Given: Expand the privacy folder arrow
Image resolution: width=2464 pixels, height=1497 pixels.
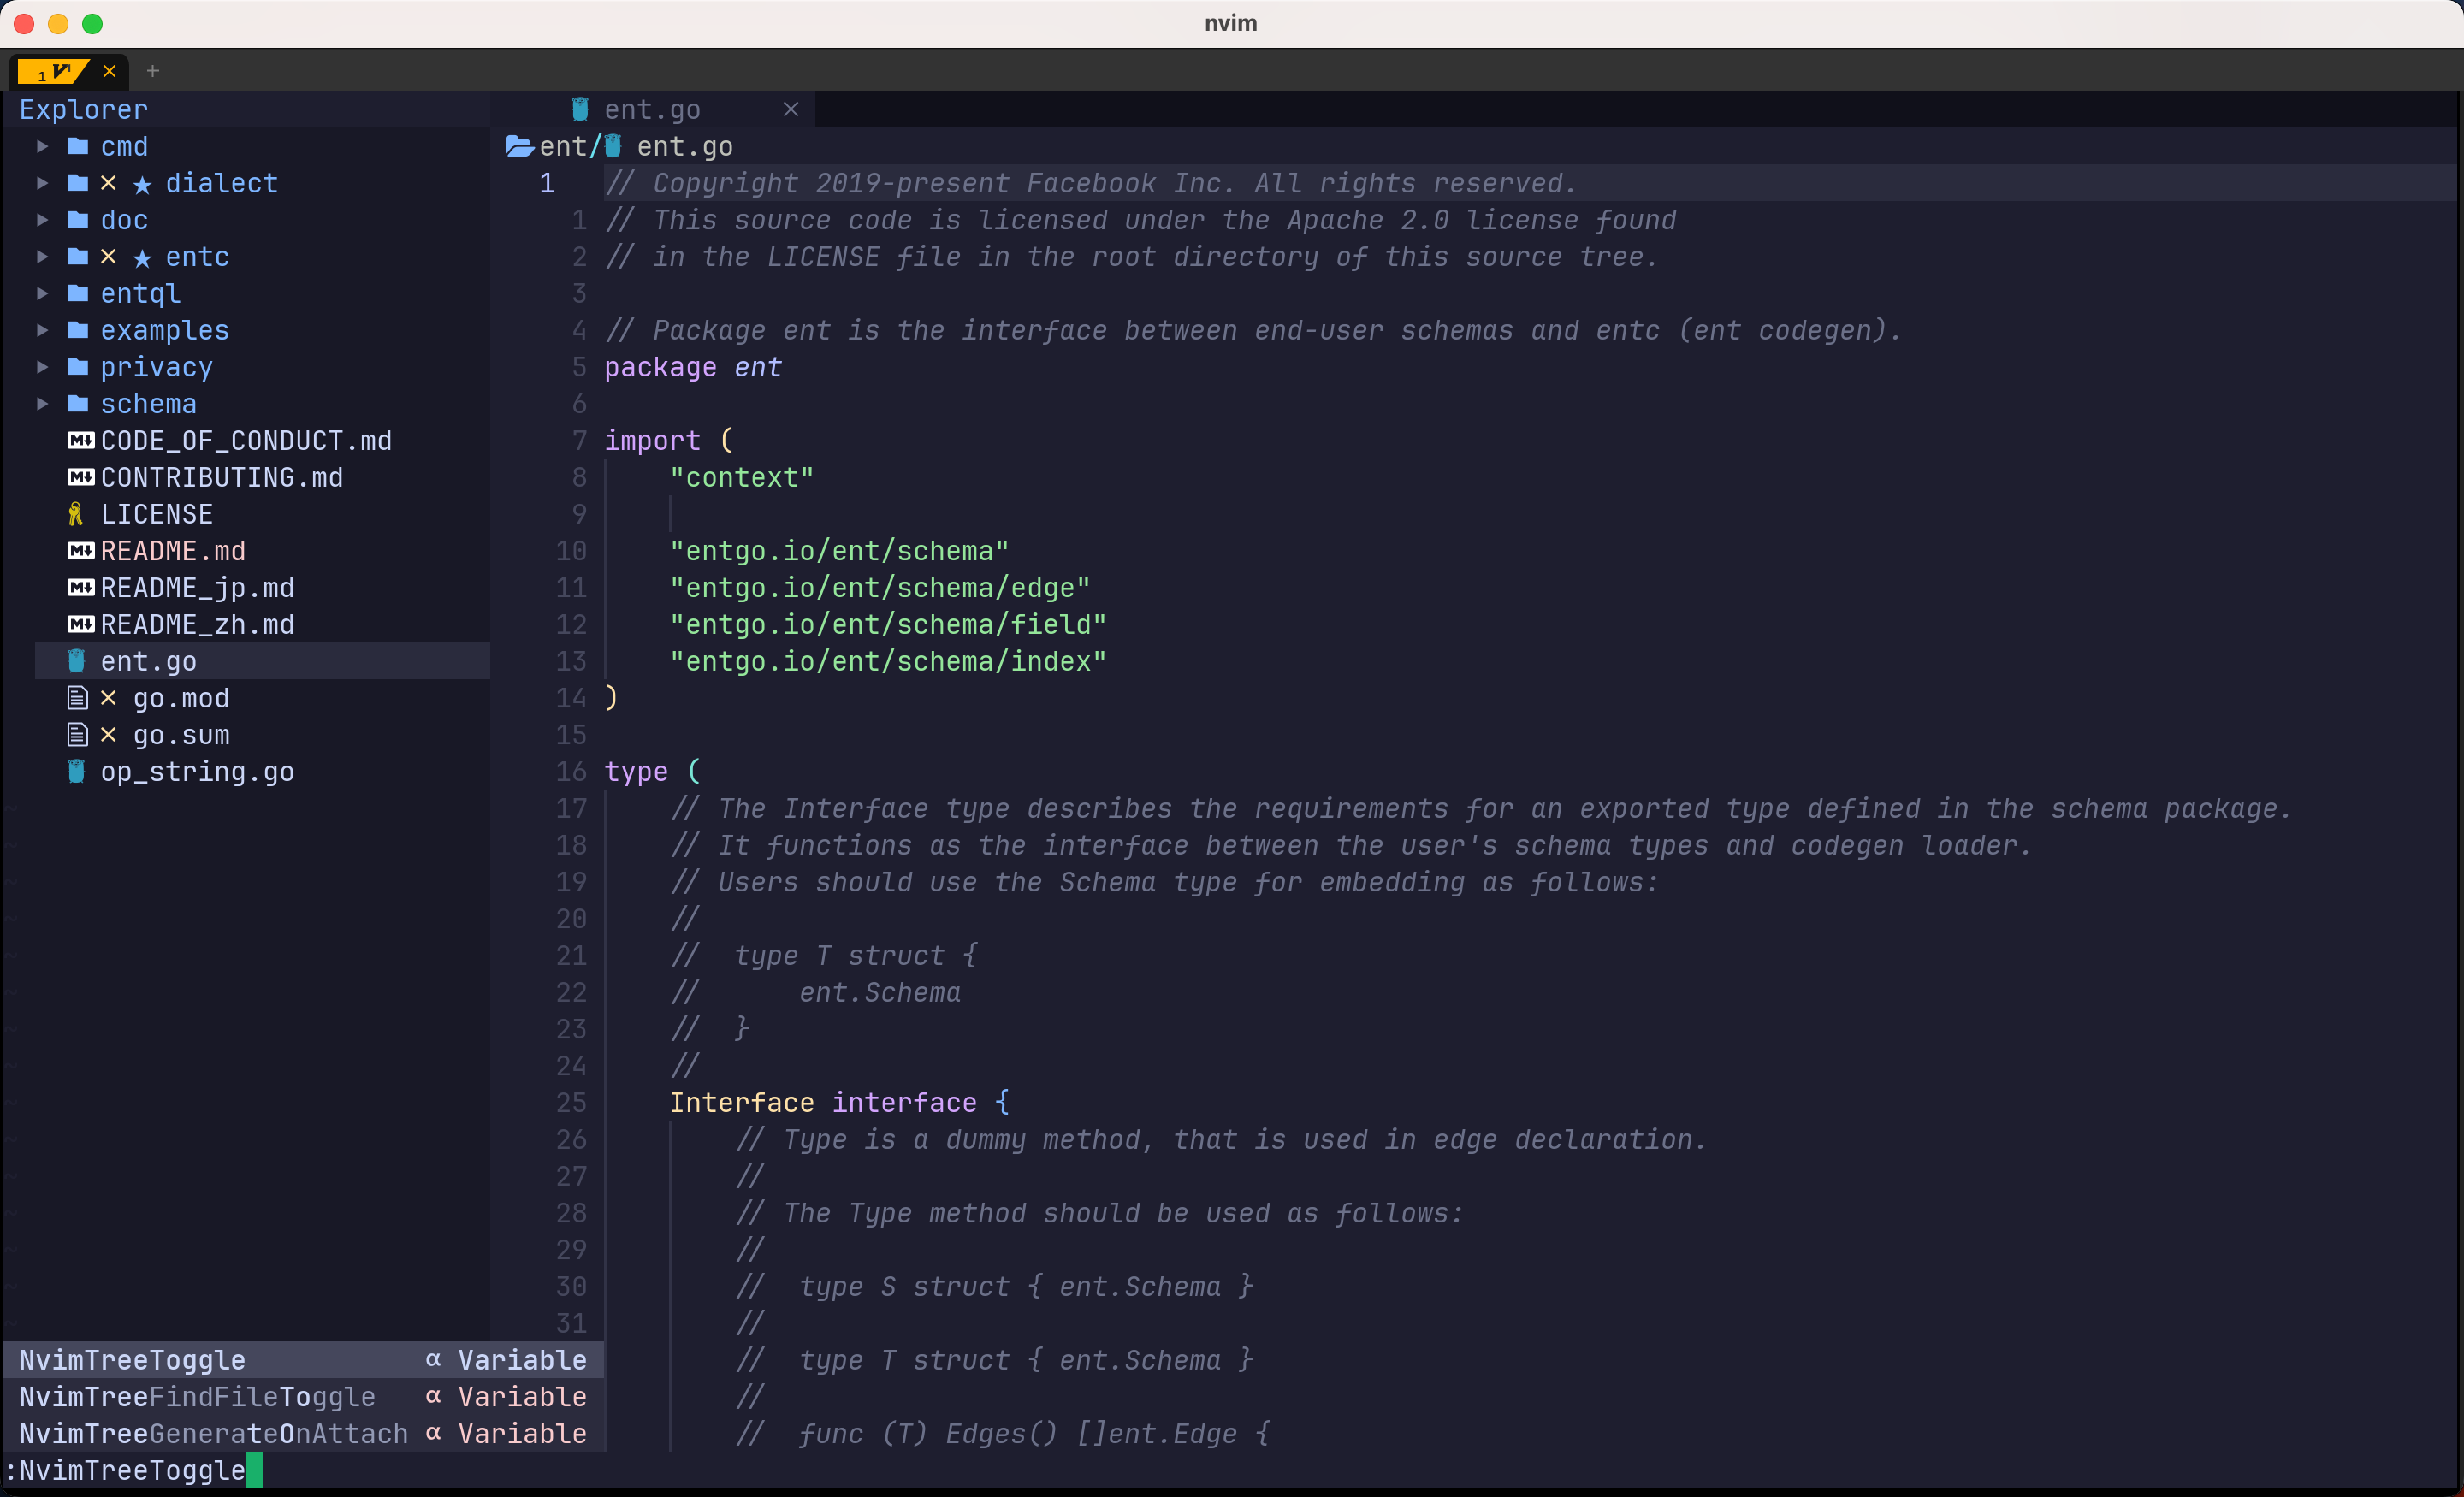Looking at the screenshot, I should pyautogui.click(x=42, y=367).
